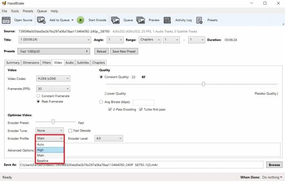
Task: Select Constant Framerate radio button
Action: point(38,96)
